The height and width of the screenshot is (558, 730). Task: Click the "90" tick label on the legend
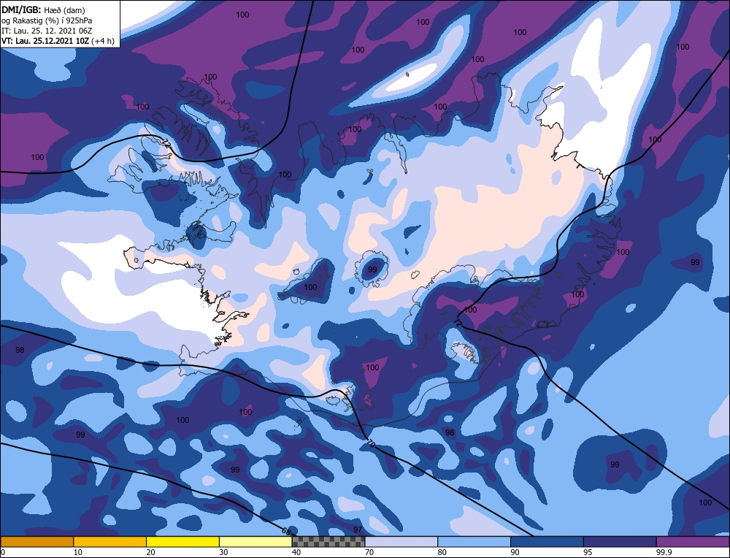tap(515, 552)
